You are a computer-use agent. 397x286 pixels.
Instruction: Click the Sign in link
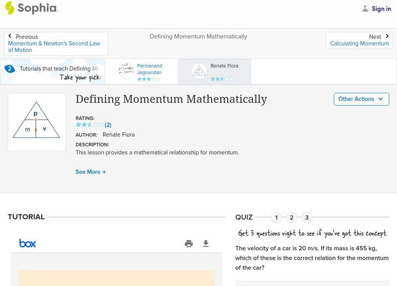click(381, 8)
